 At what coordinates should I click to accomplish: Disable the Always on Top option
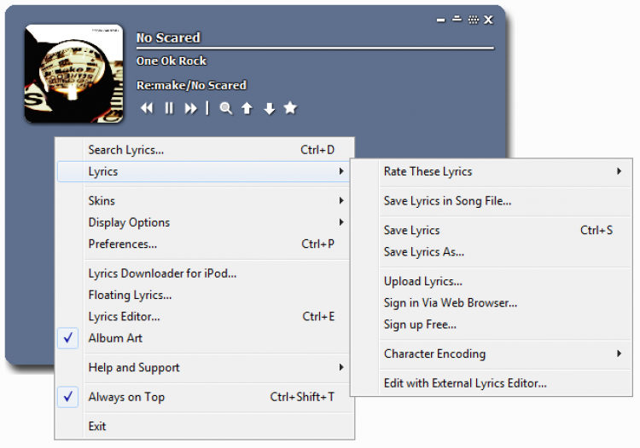[126, 397]
